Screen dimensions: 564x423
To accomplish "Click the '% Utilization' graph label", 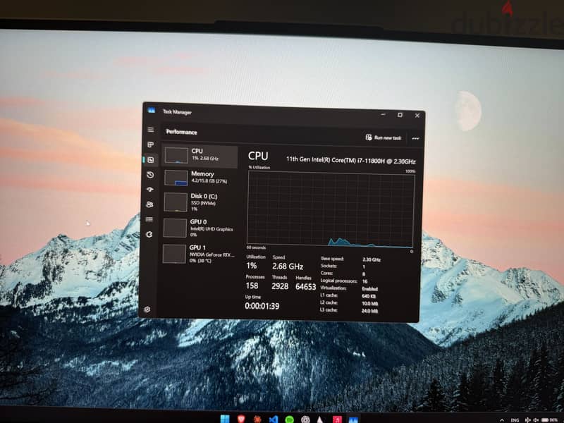I will [259, 167].
